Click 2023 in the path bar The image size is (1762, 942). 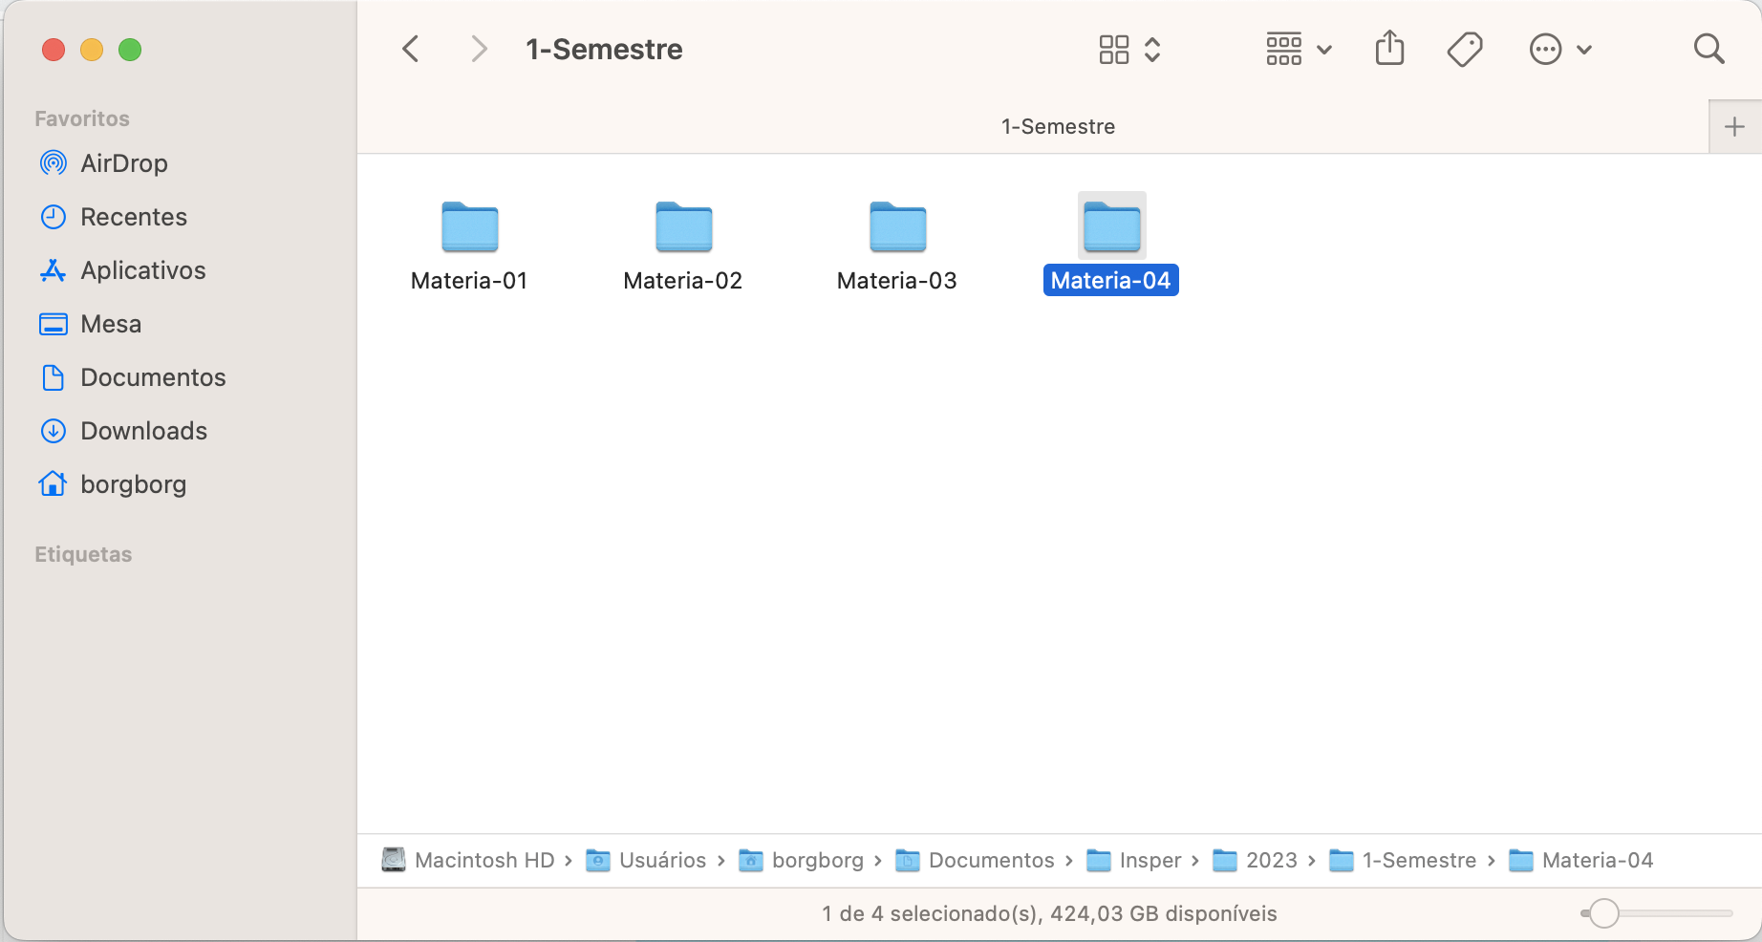click(1255, 860)
